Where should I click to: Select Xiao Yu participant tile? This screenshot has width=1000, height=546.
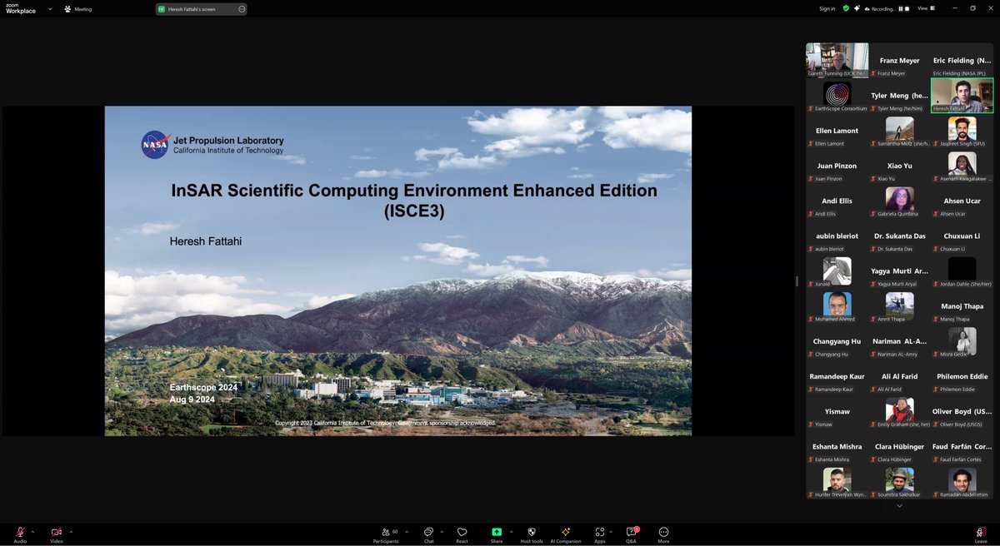899,166
